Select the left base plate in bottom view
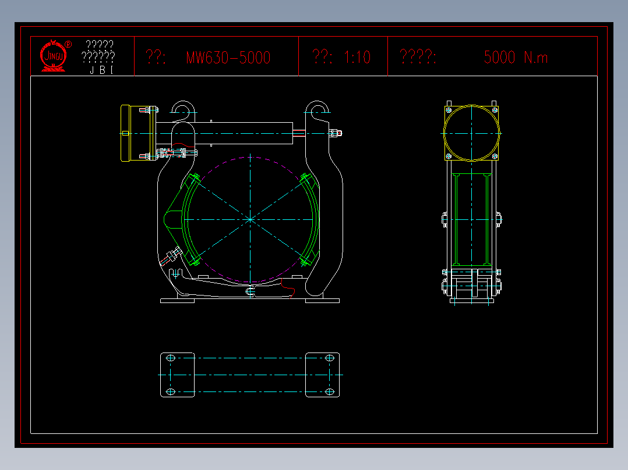This screenshot has height=470, width=628. coord(178,375)
